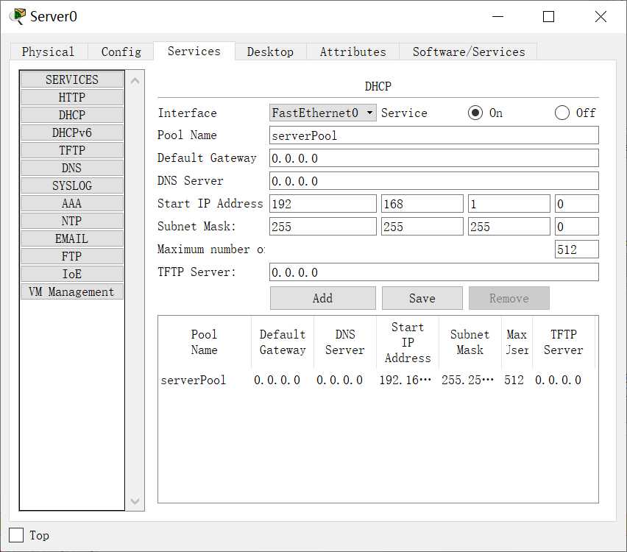This screenshot has width=627, height=552.
Task: Turn the DHCP service On
Action: (475, 113)
